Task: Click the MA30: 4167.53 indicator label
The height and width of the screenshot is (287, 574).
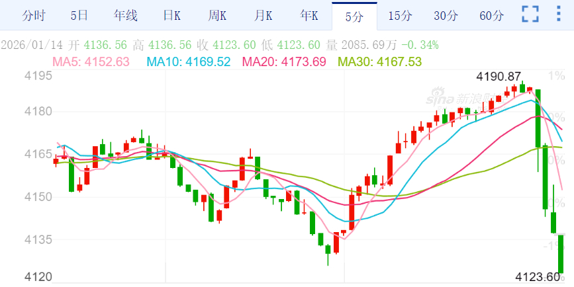Action: [x=379, y=61]
